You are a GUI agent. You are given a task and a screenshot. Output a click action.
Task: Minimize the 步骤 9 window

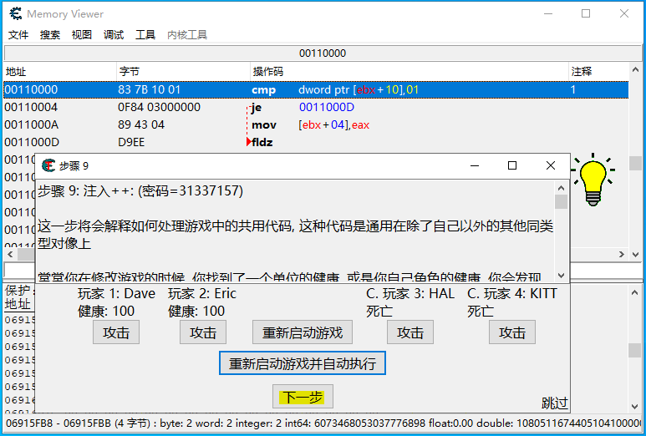(475, 165)
